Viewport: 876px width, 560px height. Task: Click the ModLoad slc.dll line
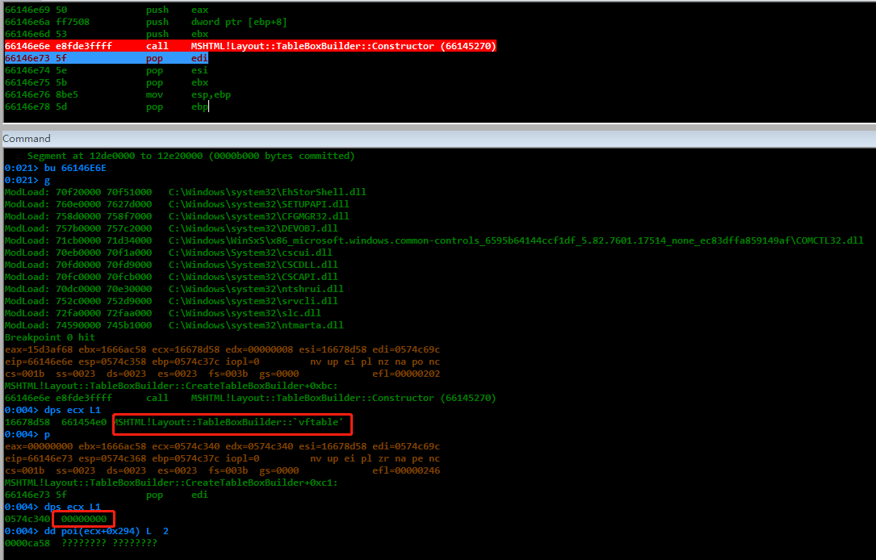163,313
